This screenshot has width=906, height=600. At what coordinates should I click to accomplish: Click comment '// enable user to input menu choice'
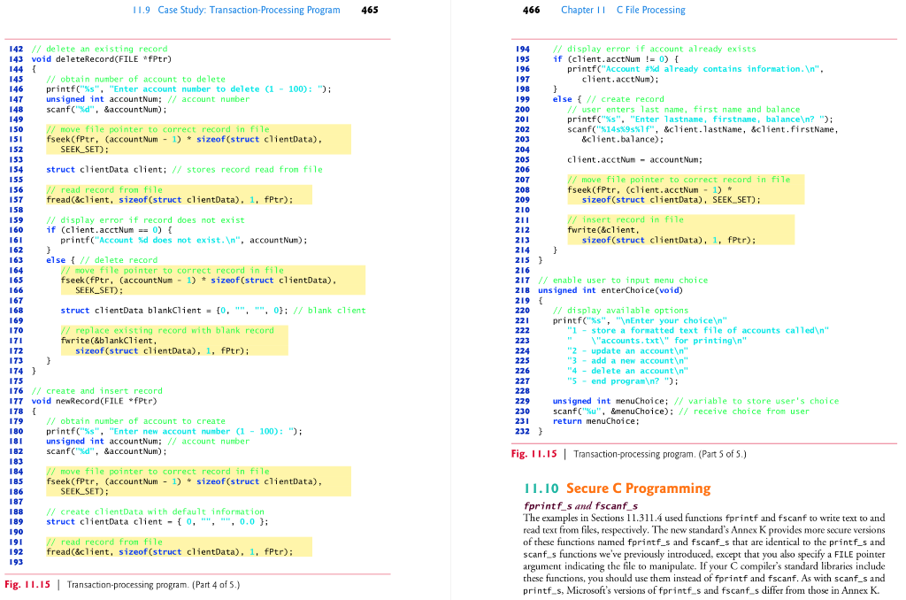tap(623, 281)
